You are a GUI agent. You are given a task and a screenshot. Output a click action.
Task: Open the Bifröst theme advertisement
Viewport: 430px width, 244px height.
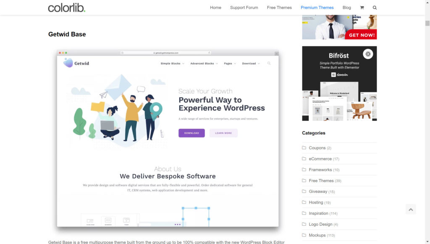(339, 83)
